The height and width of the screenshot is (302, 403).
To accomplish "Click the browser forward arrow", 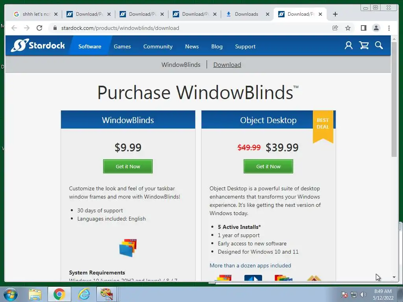I will tap(27, 28).
